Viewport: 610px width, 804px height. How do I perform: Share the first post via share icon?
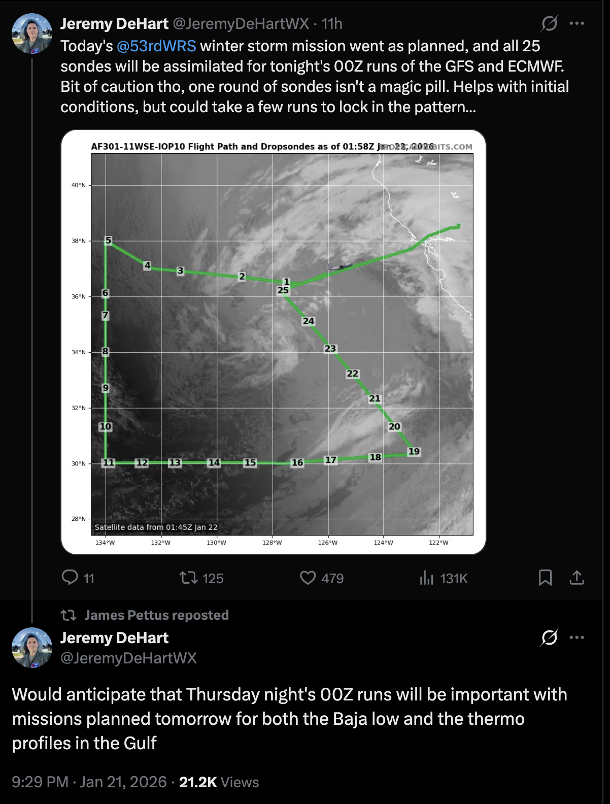point(577,578)
